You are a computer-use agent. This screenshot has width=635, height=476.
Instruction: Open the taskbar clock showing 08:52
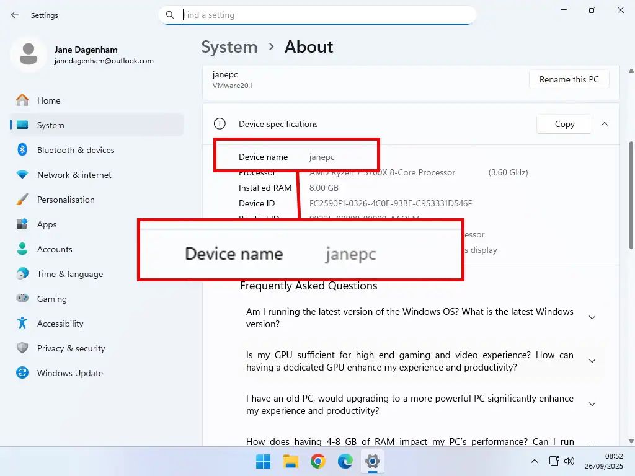click(x=604, y=461)
